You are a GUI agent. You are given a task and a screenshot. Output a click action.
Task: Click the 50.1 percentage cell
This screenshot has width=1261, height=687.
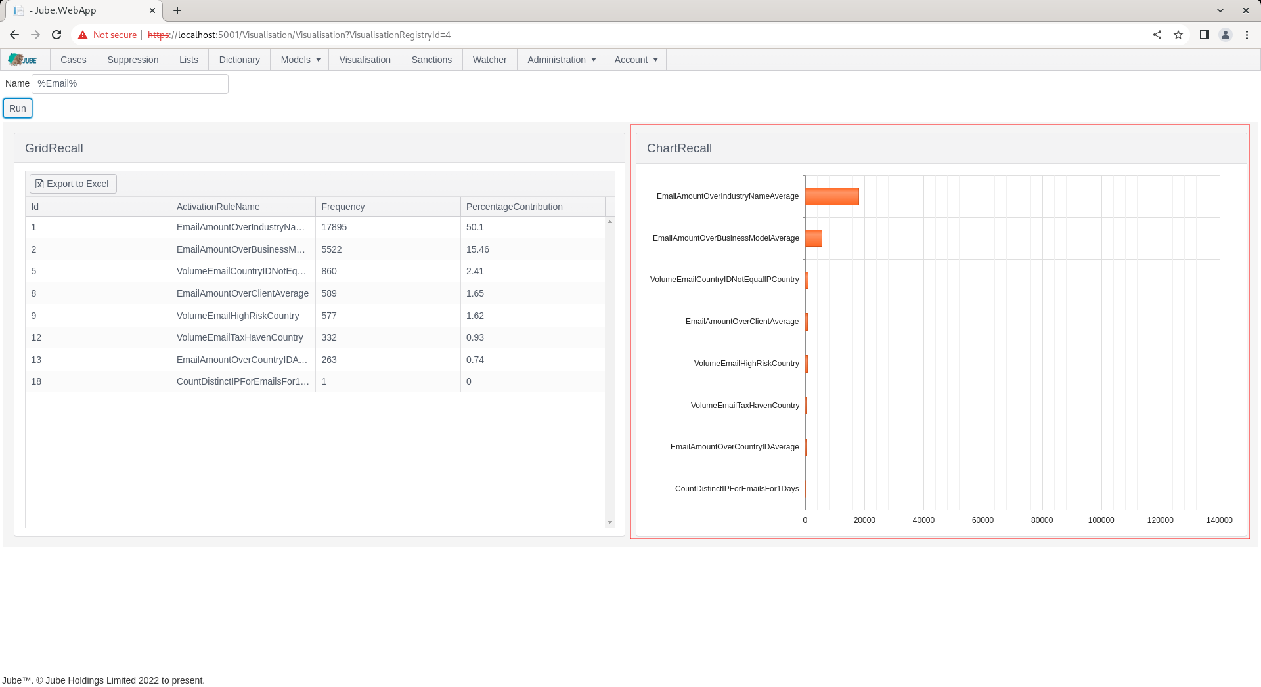[x=533, y=227]
